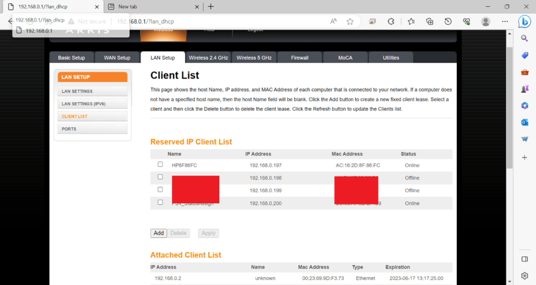The width and height of the screenshot is (536, 285).
Task: Switch to the Firewall tab
Action: click(x=299, y=58)
